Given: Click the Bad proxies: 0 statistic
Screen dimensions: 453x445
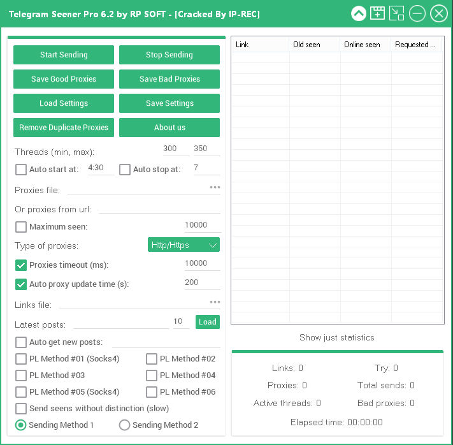Looking at the screenshot, I should pos(385,403).
